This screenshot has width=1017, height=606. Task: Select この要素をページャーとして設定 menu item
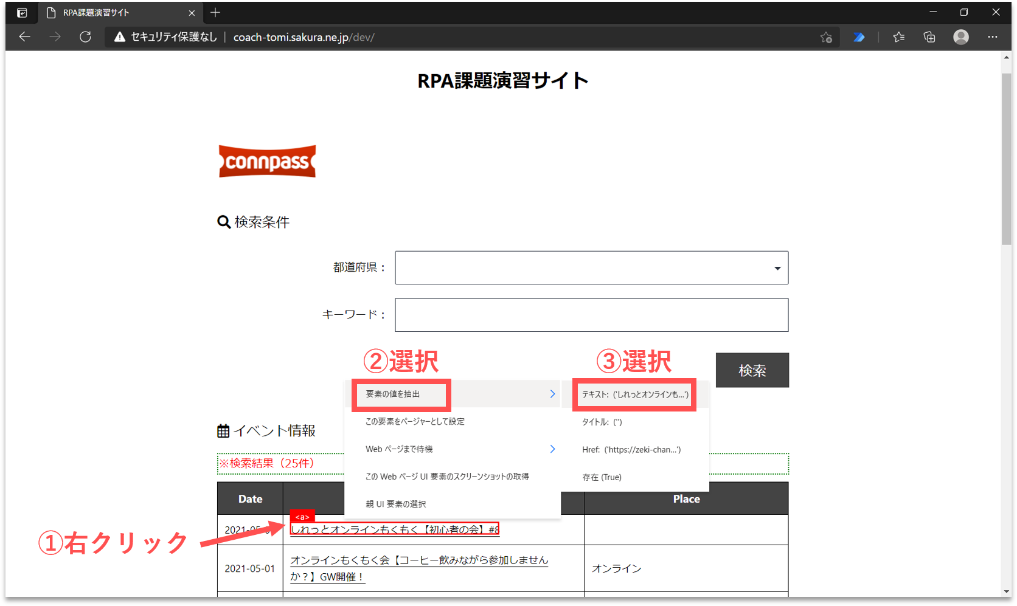(415, 422)
